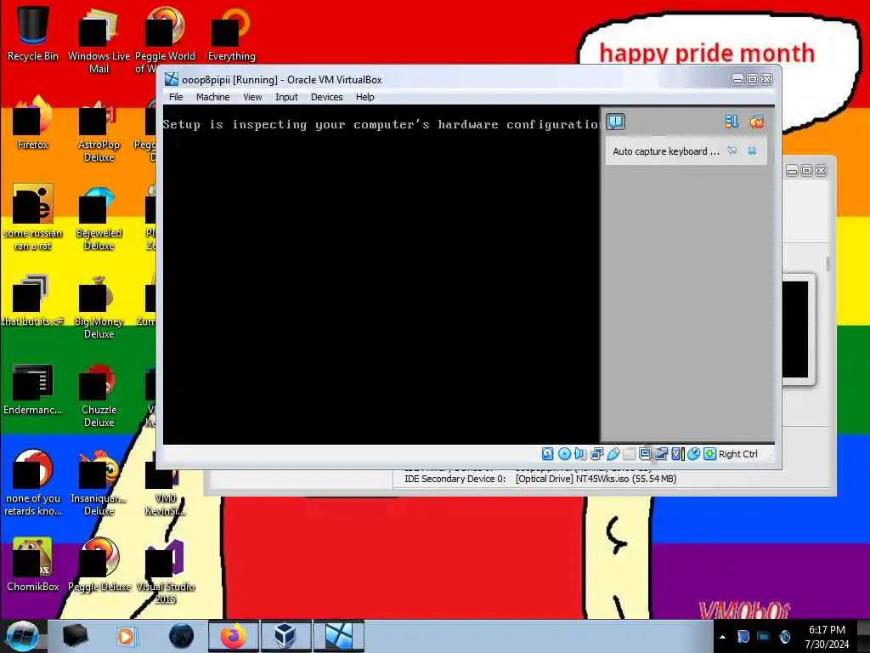Switch to VirtualBox Manager taskbar button
Screen dimensions: 870x653
285,636
